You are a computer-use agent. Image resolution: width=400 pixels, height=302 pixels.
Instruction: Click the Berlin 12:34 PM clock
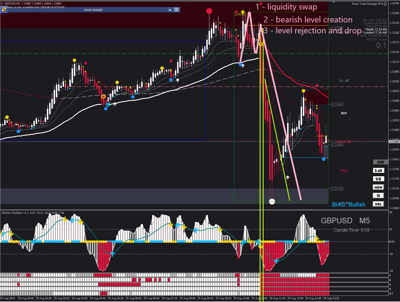tap(376, 29)
